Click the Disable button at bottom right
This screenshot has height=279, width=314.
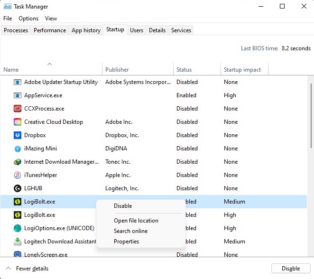coord(291,269)
